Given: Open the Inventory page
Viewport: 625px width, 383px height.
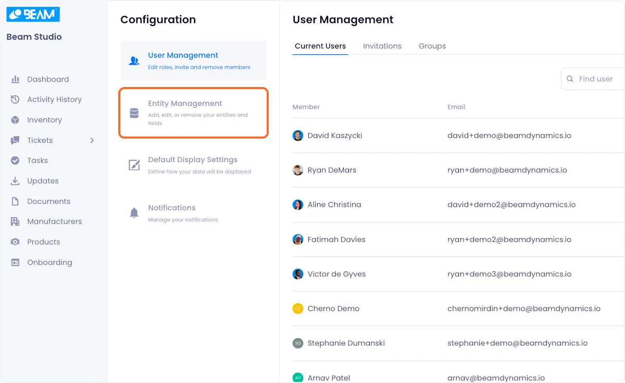Looking at the screenshot, I should [45, 120].
